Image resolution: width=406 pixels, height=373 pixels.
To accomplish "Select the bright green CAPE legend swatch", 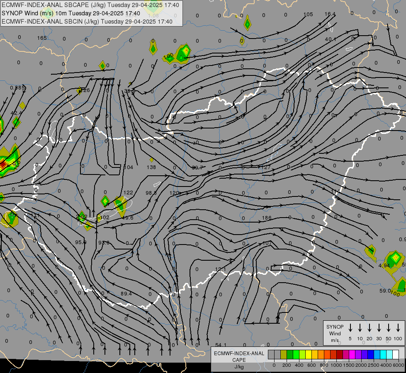I will pos(296,354).
